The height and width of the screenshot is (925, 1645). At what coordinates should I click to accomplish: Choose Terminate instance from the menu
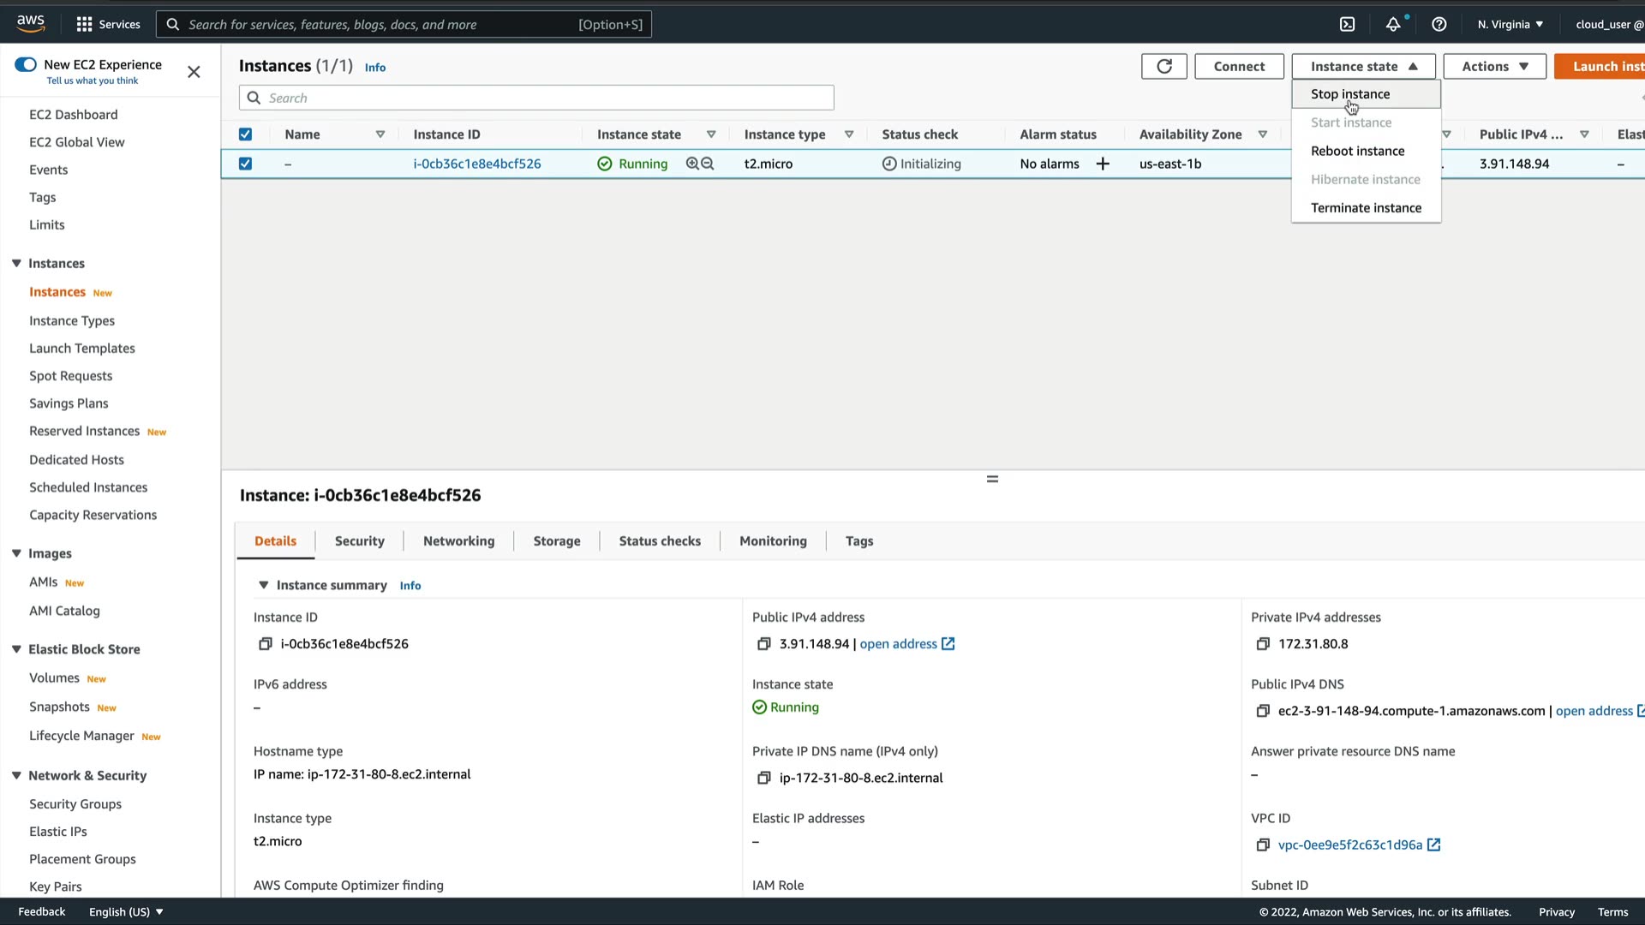1366,208
